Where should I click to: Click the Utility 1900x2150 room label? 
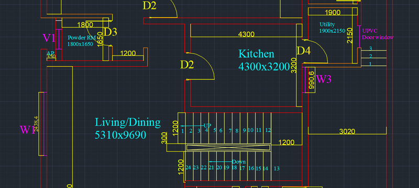(x=333, y=28)
